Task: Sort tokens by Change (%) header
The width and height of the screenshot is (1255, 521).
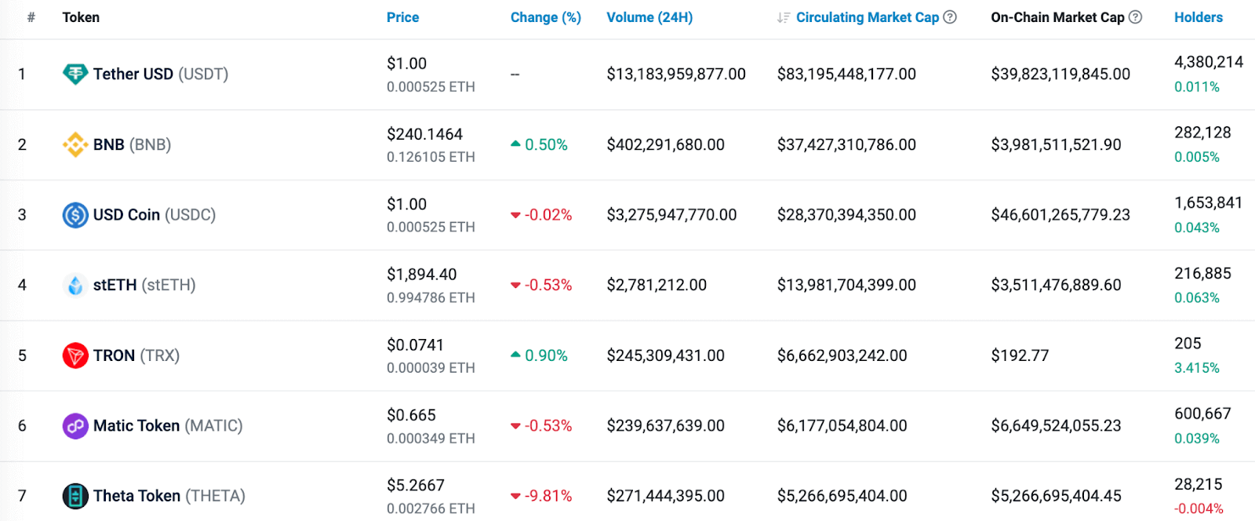Action: tap(545, 17)
